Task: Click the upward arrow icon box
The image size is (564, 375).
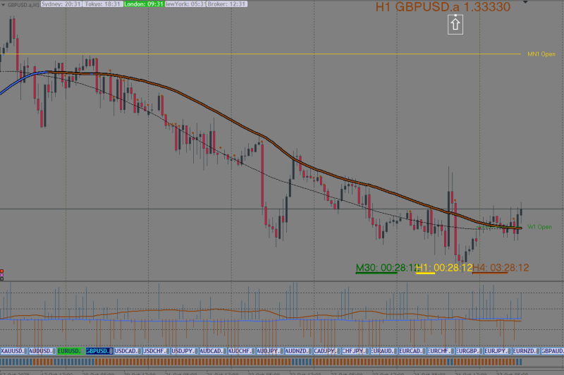Action: [x=455, y=25]
